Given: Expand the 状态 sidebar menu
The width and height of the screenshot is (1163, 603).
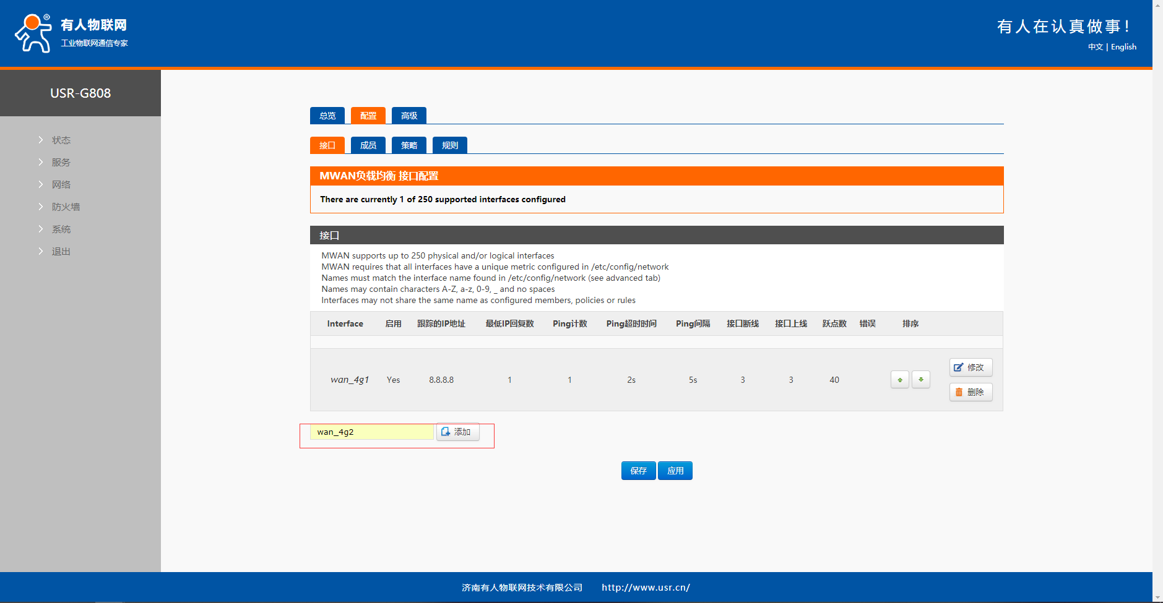Looking at the screenshot, I should (x=61, y=140).
